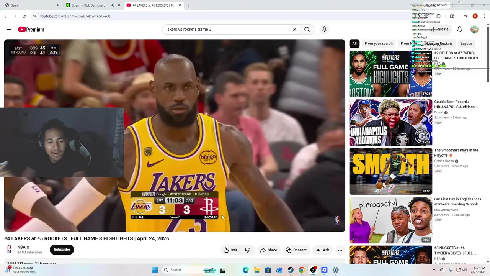This screenshot has width=490, height=276.
Task: Open the YouTube guide hamburger menu
Action: 9,30
